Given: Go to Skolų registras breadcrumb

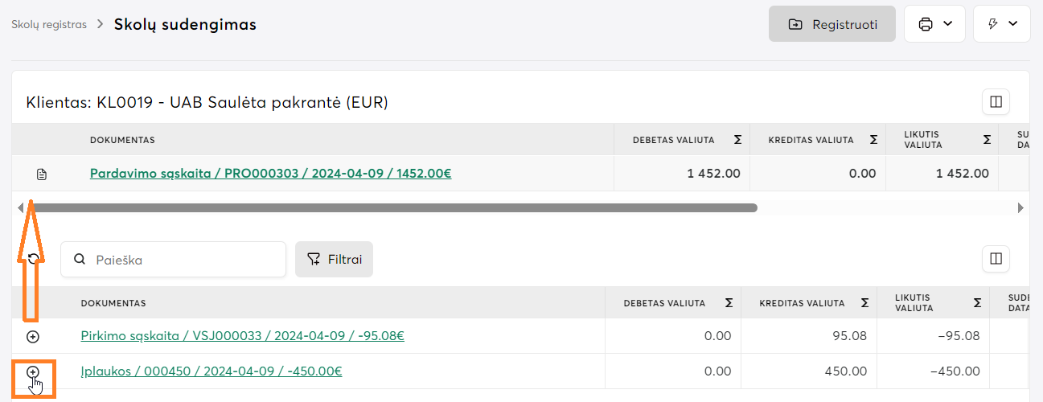Looking at the screenshot, I should coord(49,24).
